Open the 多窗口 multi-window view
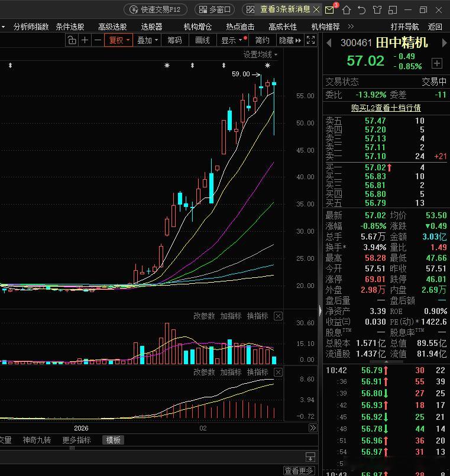The image size is (450, 476). coord(215,9)
